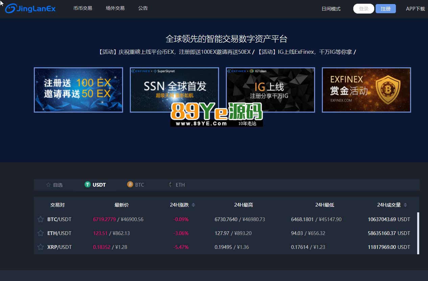Image resolution: width=428 pixels, height=281 pixels.
Task: Open the EXFINEX 赏金活动 banner
Action: pos(366,90)
